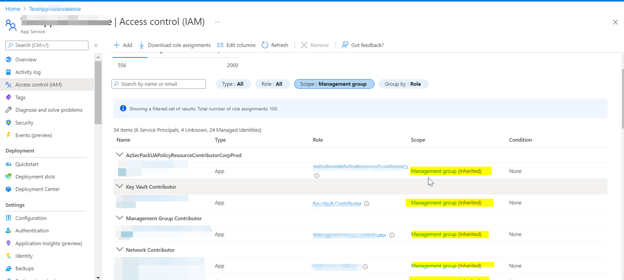Open the Quickstart cloud icon
Screen dimensions: 624x280
tap(9, 164)
